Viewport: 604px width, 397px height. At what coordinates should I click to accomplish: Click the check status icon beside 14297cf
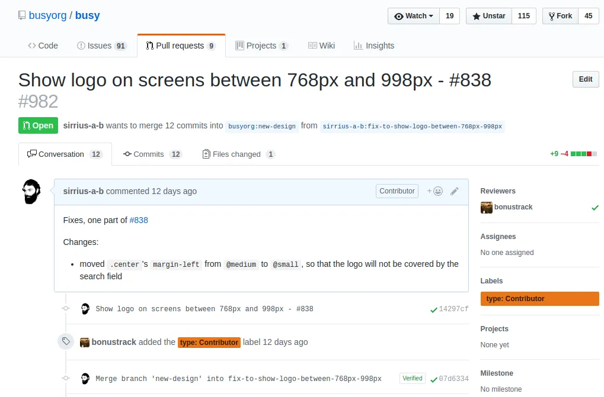(x=434, y=310)
